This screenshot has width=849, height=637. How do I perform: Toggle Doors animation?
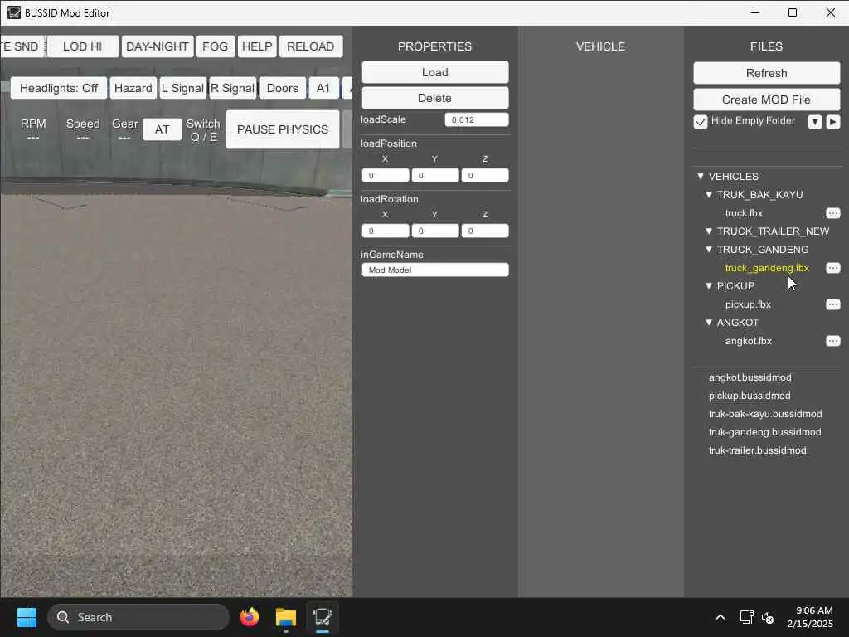(282, 88)
